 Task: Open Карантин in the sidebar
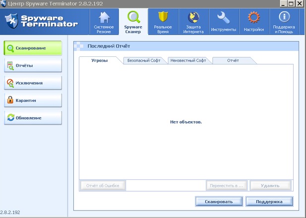33,100
